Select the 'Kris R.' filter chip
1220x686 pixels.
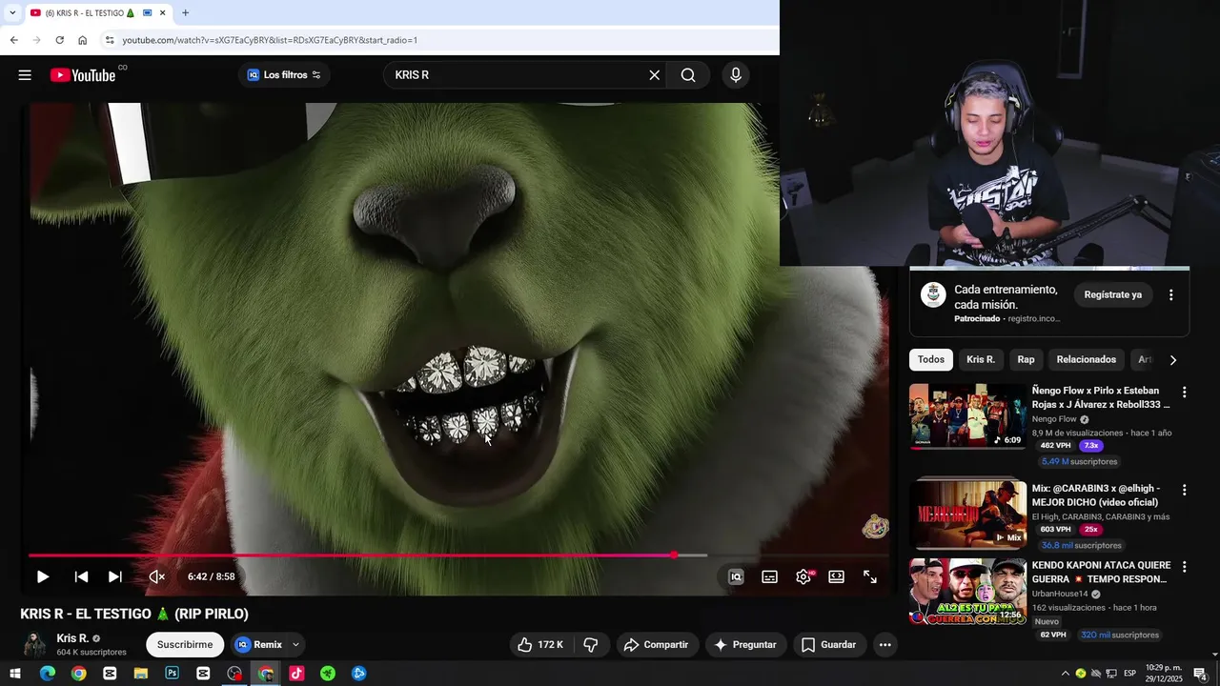point(981,360)
